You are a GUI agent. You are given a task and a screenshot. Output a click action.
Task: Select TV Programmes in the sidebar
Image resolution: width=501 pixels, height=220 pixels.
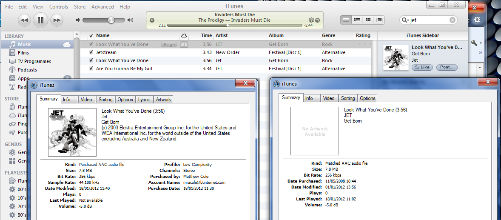37,61
